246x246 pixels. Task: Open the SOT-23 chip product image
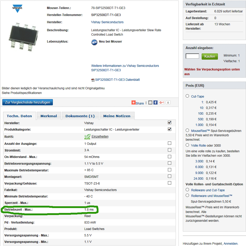tap(24, 37)
